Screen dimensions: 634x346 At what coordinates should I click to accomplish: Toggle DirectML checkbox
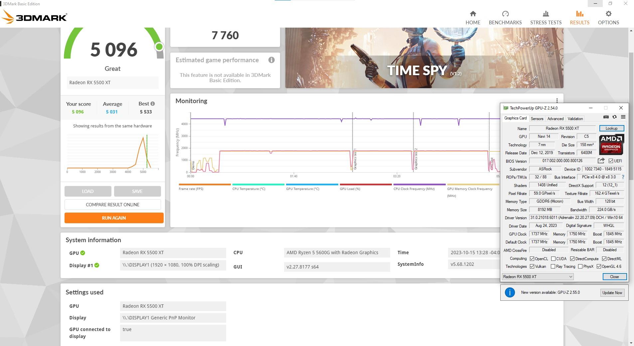point(604,259)
